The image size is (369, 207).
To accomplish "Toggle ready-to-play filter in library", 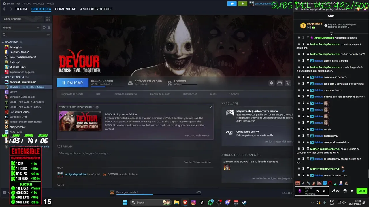I will click(49, 28).
